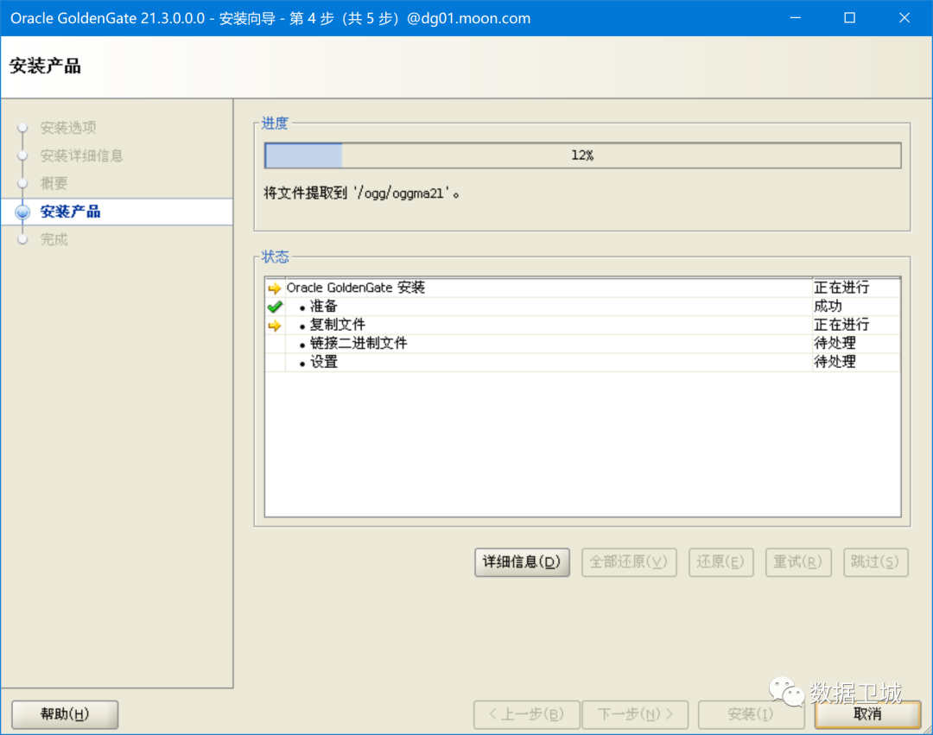Click the 跳过(S) skip button
The height and width of the screenshot is (735, 933).
point(875,562)
